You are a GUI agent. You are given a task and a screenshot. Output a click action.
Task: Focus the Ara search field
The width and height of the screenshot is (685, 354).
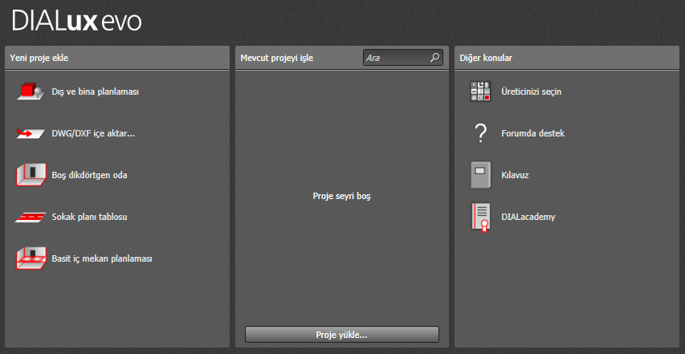403,58
